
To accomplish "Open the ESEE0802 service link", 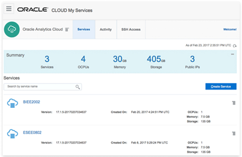I will 32,132.
